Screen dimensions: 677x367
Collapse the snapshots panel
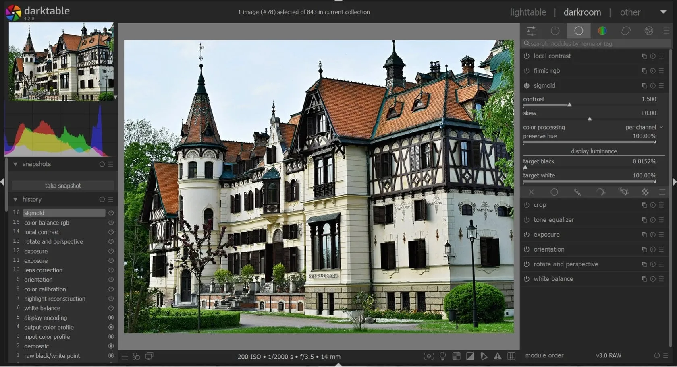pyautogui.click(x=15, y=164)
